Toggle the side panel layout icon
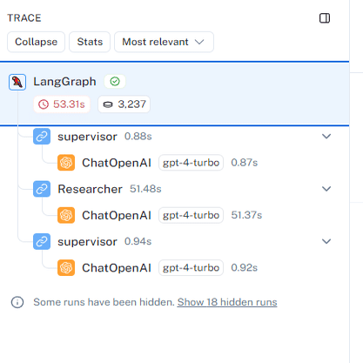Viewport: 363px width, 363px height. click(325, 18)
